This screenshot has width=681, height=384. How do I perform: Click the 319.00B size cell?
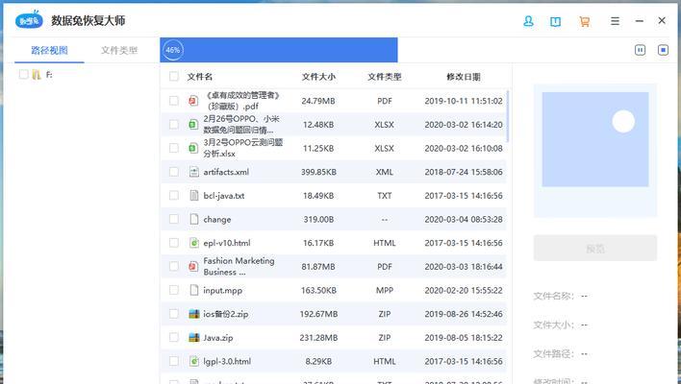click(x=318, y=219)
